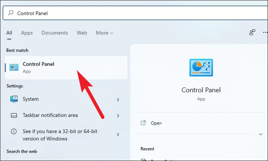Click Open to launch Control Panel
268x161 pixels.
coord(156,123)
